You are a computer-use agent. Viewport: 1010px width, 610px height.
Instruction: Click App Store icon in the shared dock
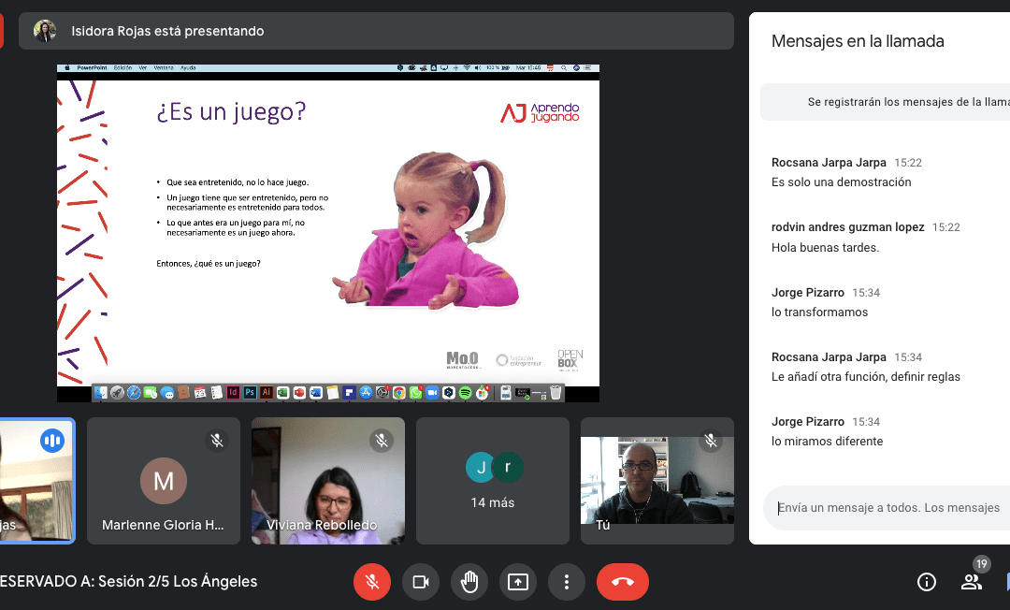[x=366, y=392]
